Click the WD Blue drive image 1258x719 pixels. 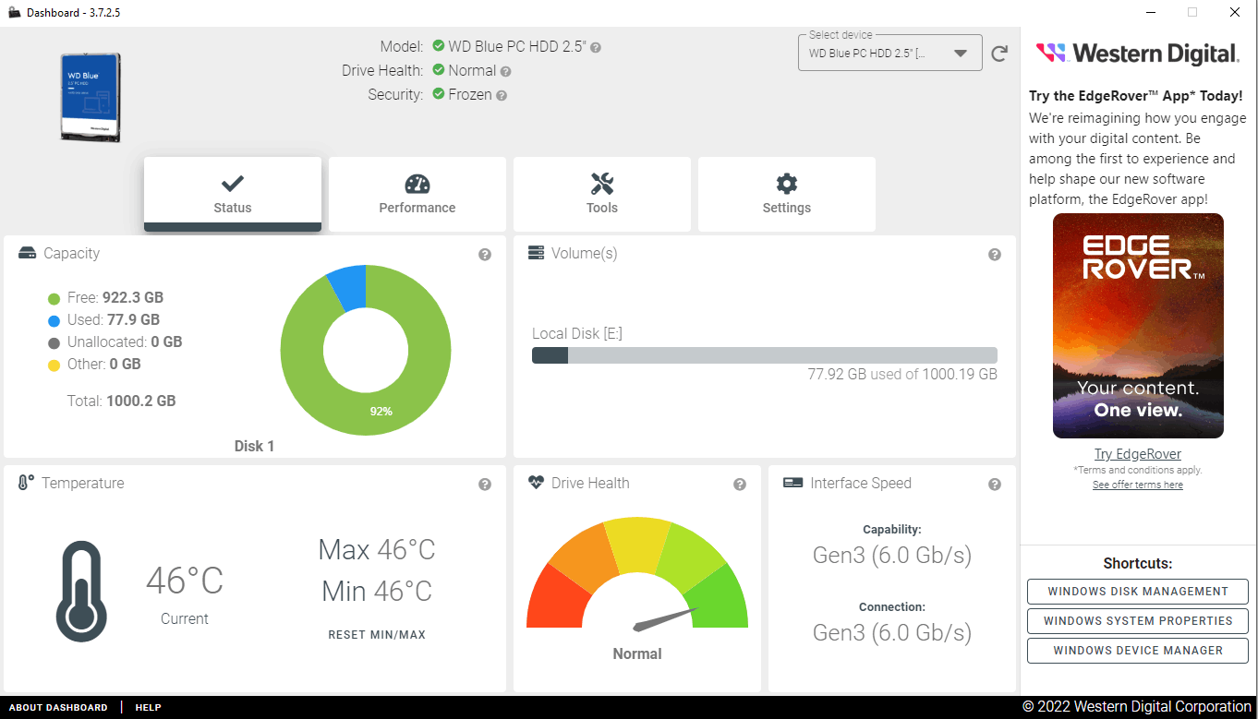click(x=91, y=98)
